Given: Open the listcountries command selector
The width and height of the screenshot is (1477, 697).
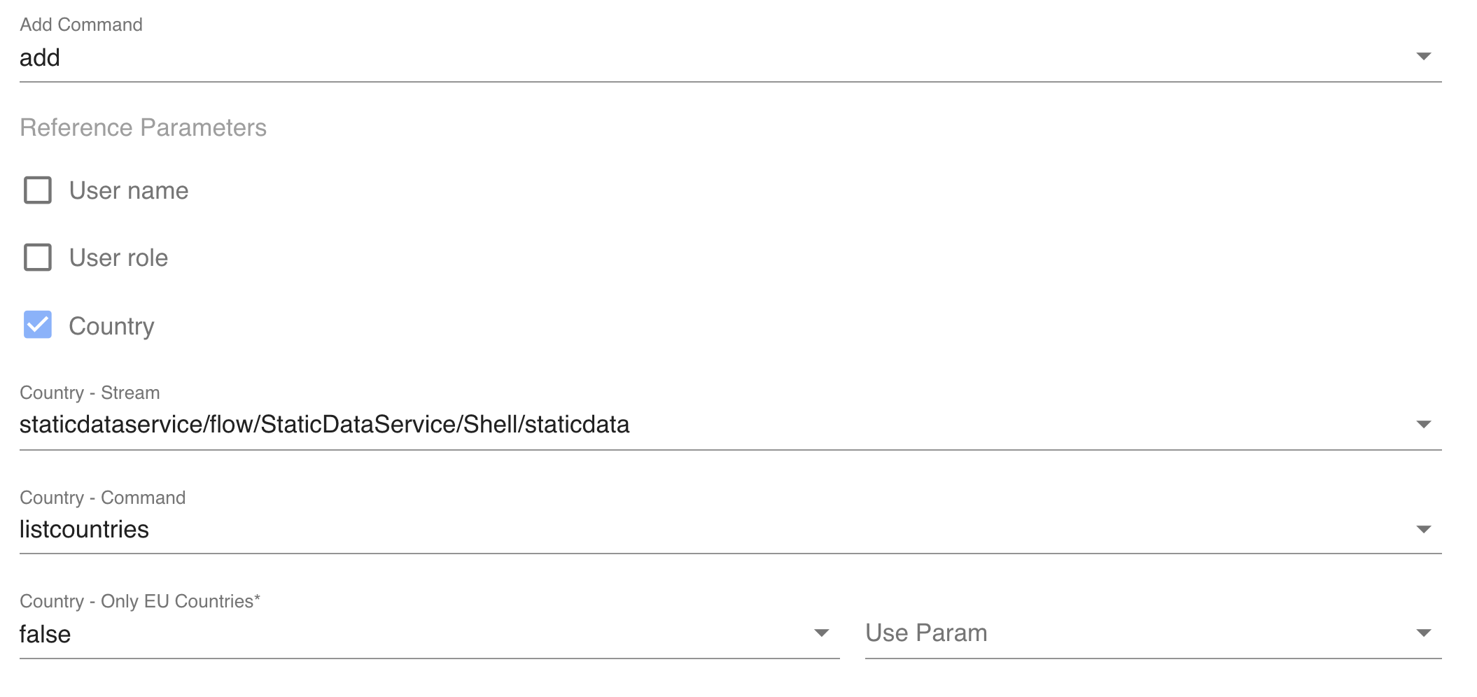Looking at the screenshot, I should click(700, 530).
